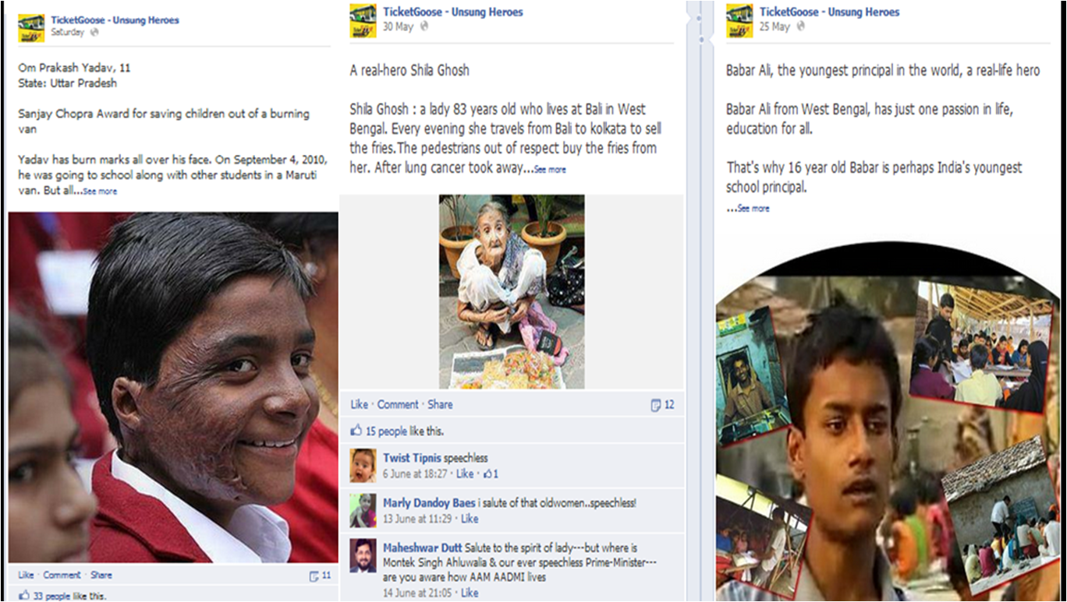Open the 12 comments count icon
This screenshot has width=1067, height=602.
pyautogui.click(x=656, y=405)
